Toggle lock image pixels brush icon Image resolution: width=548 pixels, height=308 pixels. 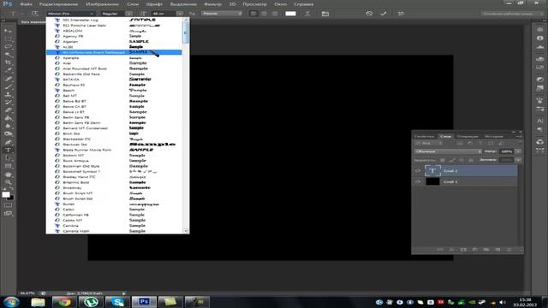pyautogui.click(x=453, y=160)
